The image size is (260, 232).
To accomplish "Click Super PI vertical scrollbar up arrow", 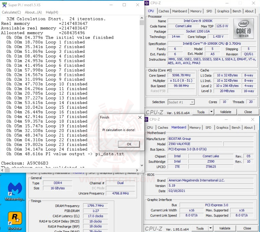I will 142,18.
